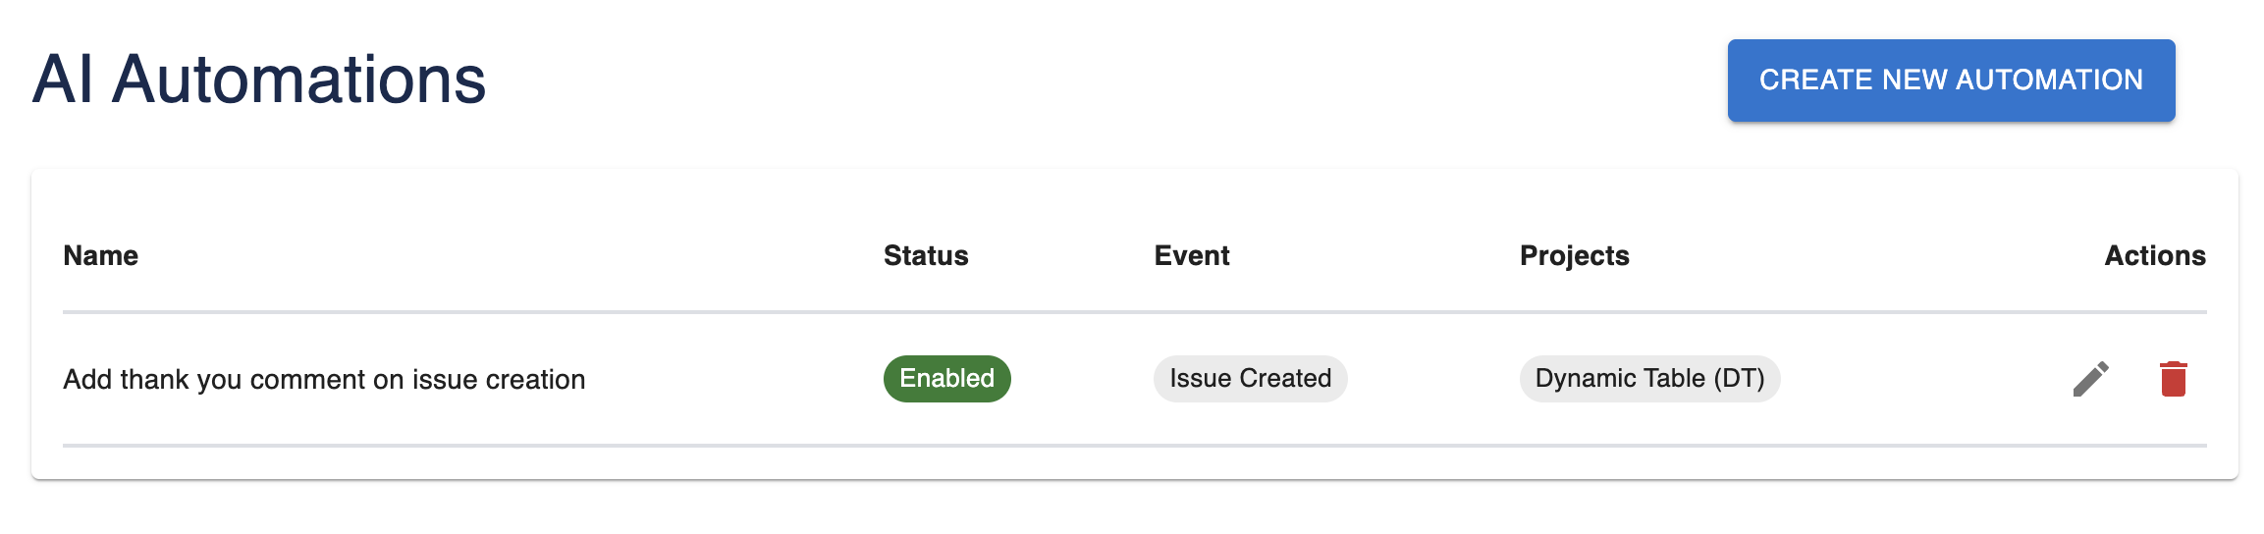The image size is (2264, 534).
Task: Open the automation named Add thank you comment
Action: [324, 380]
